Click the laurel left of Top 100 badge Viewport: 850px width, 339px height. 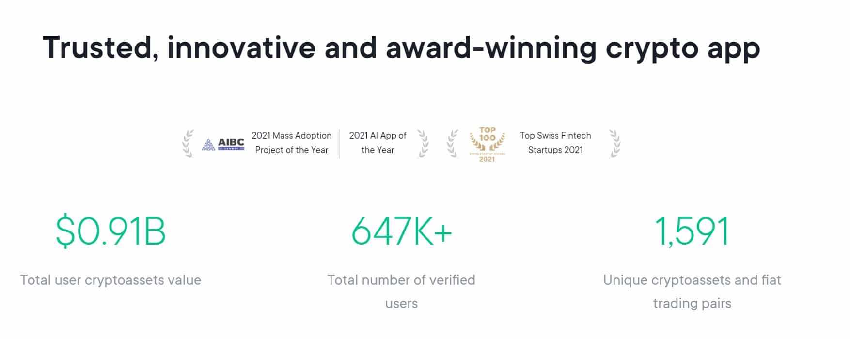pyautogui.click(x=453, y=143)
